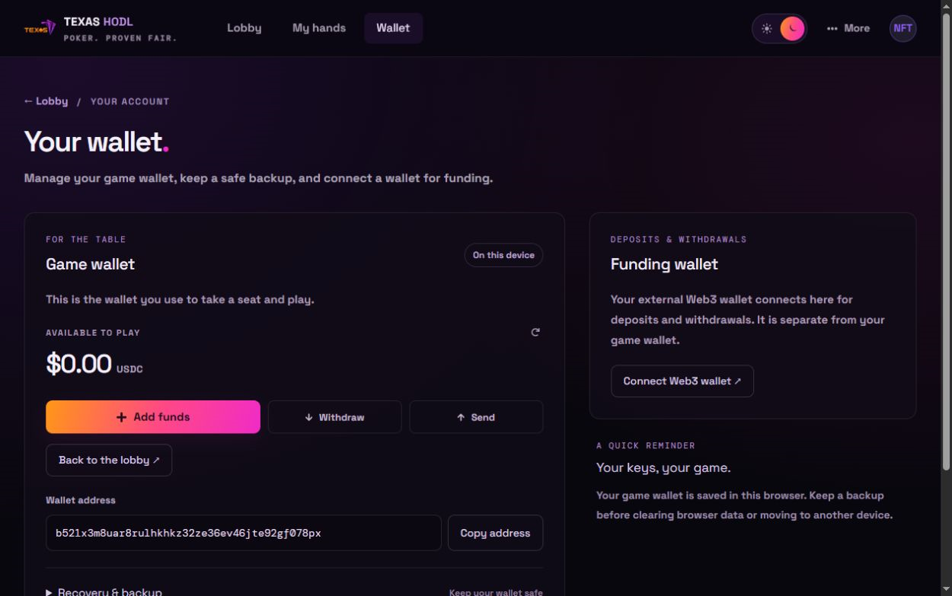The width and height of the screenshot is (952, 596).
Task: Click the Withdraw button
Action: pos(334,417)
